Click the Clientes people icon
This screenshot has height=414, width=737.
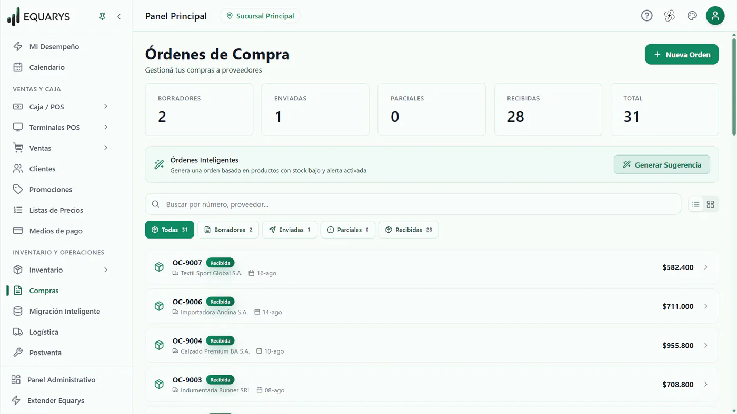(18, 169)
